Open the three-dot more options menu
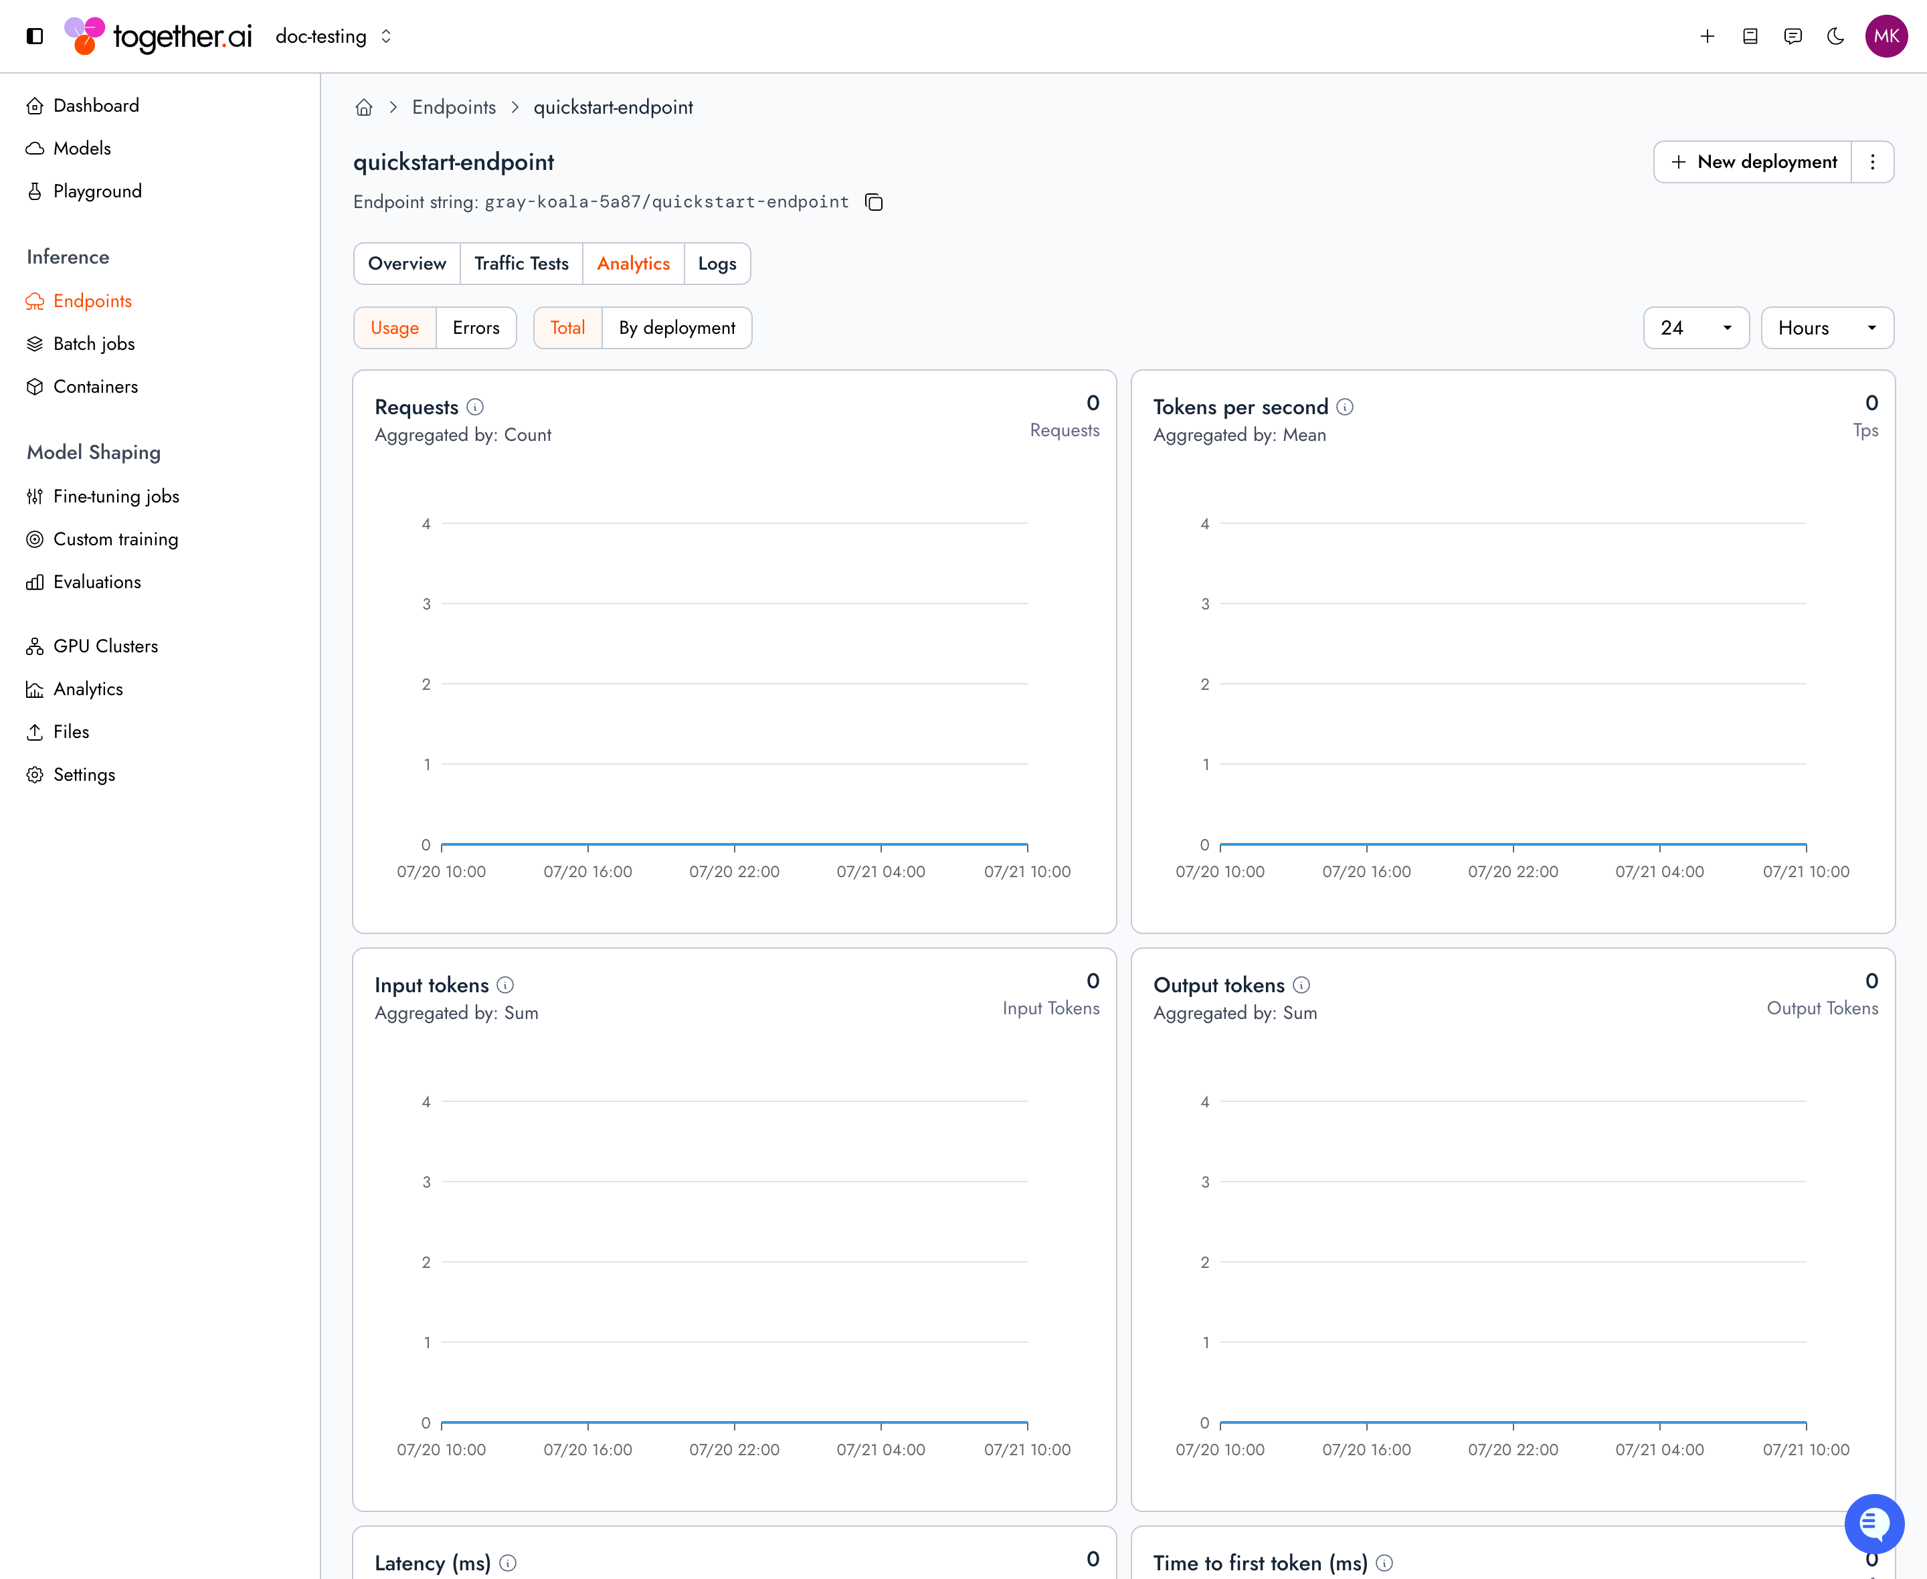 (x=1872, y=162)
